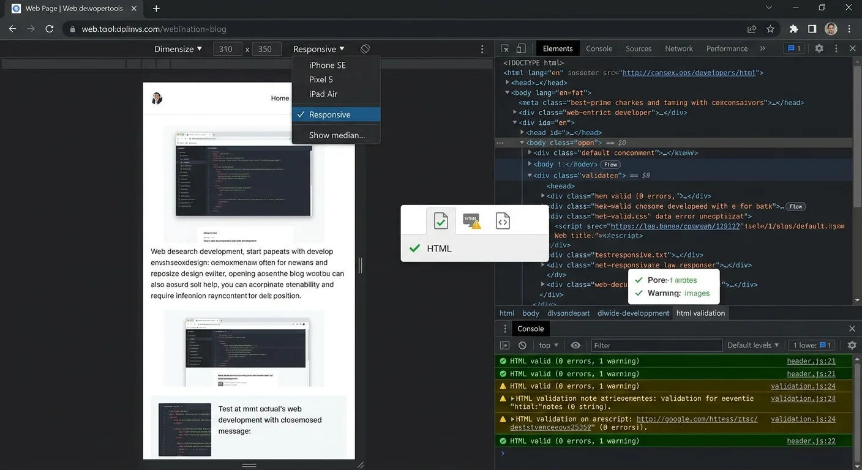Select the checked HTML entry in popup
The image size is (862, 470).
(474, 248)
